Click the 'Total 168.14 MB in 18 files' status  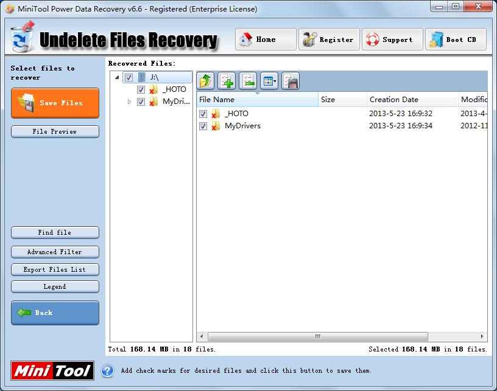point(161,349)
